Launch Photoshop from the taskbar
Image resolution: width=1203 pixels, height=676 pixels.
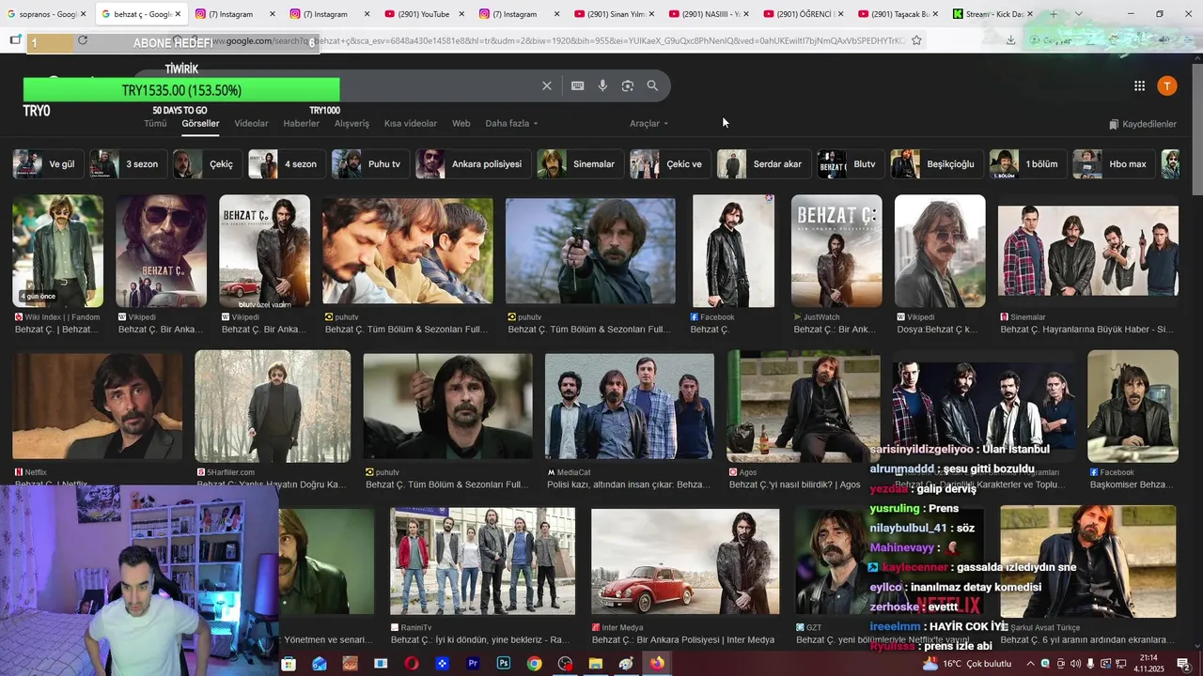pos(504,664)
